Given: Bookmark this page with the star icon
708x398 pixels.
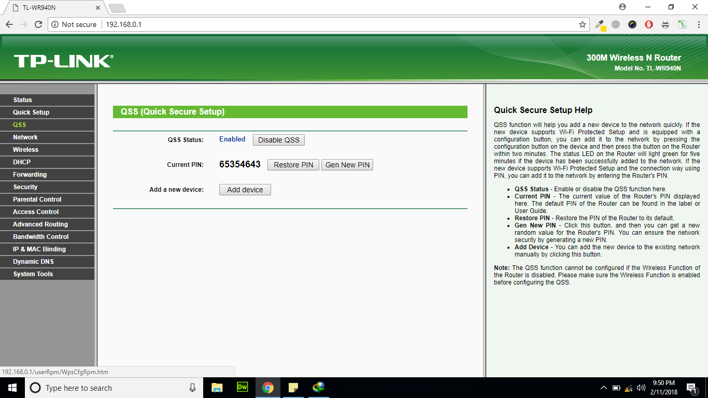Looking at the screenshot, I should coord(583,24).
